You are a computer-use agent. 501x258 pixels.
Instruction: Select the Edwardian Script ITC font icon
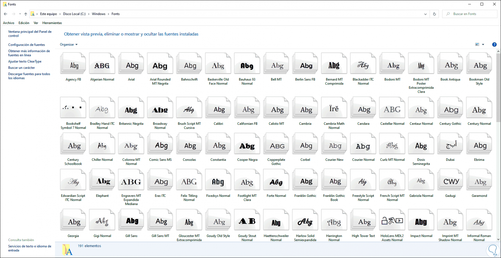coord(73,180)
